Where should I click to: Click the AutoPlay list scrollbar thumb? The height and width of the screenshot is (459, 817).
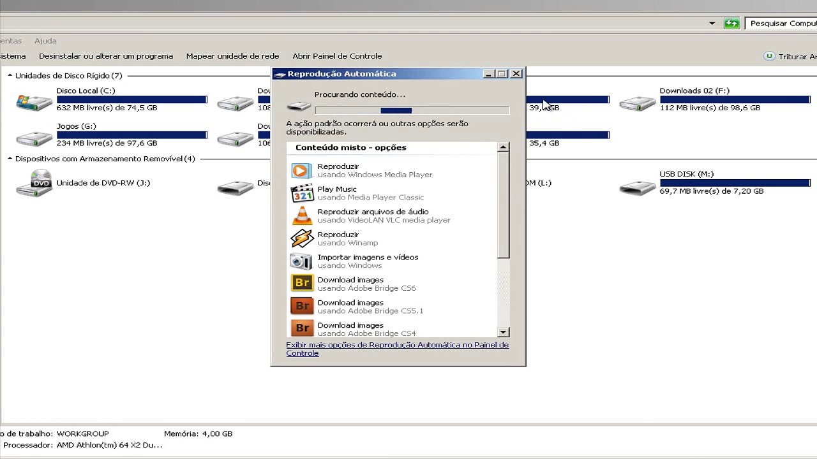point(503,205)
